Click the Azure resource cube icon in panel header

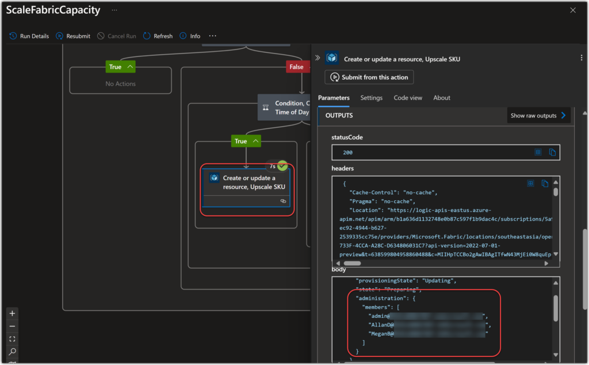tap(332, 58)
